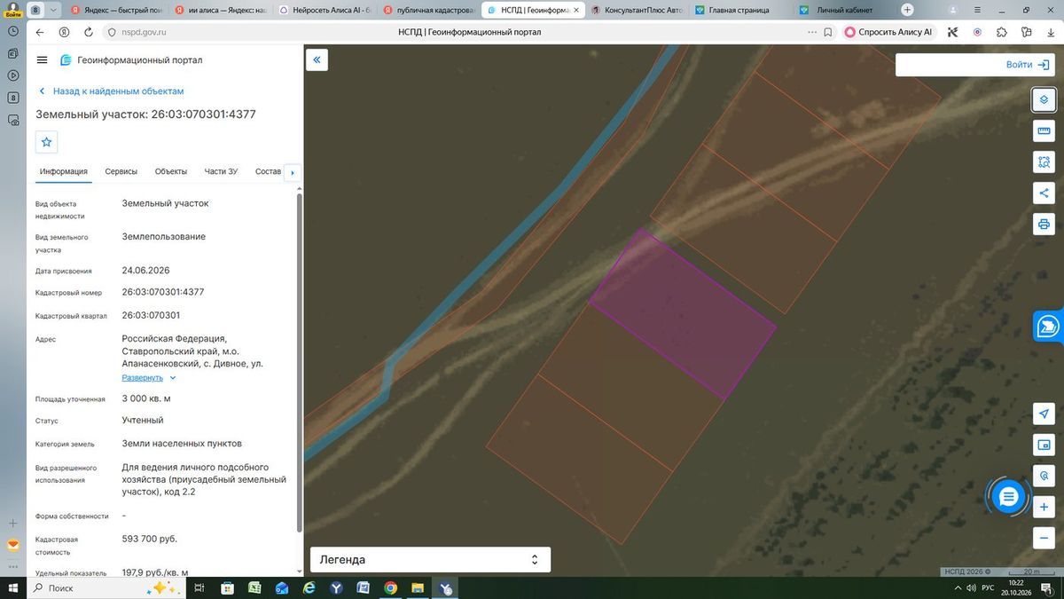Viewport: 1064px width, 599px height.
Task: Click the browser address bar URL
Action: (145, 32)
